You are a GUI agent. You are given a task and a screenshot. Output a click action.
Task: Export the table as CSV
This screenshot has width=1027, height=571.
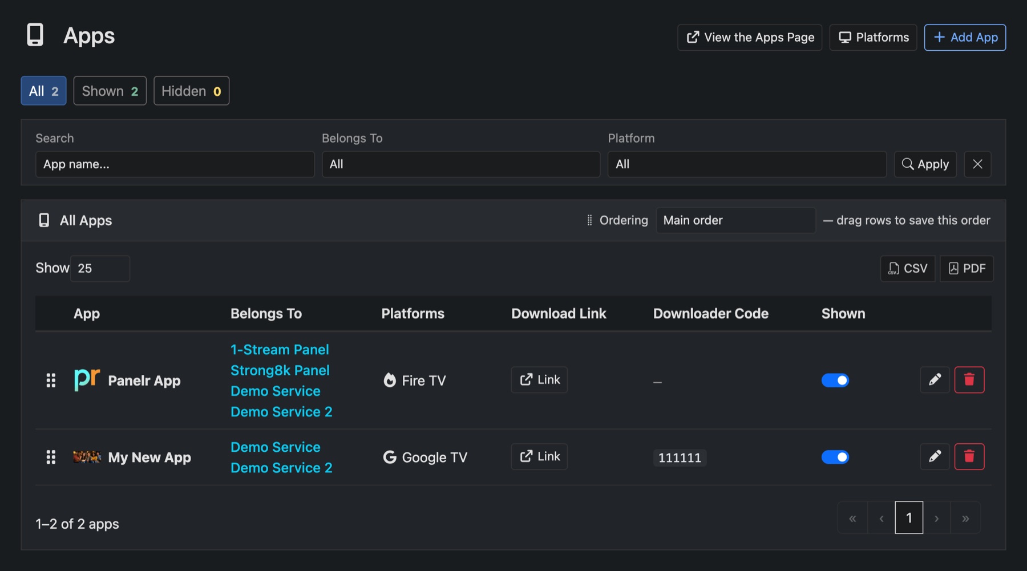[x=908, y=269]
